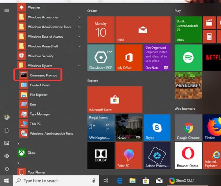221x186 pixels.
Task: Launch Browser Opera tile
Action: coord(188,155)
